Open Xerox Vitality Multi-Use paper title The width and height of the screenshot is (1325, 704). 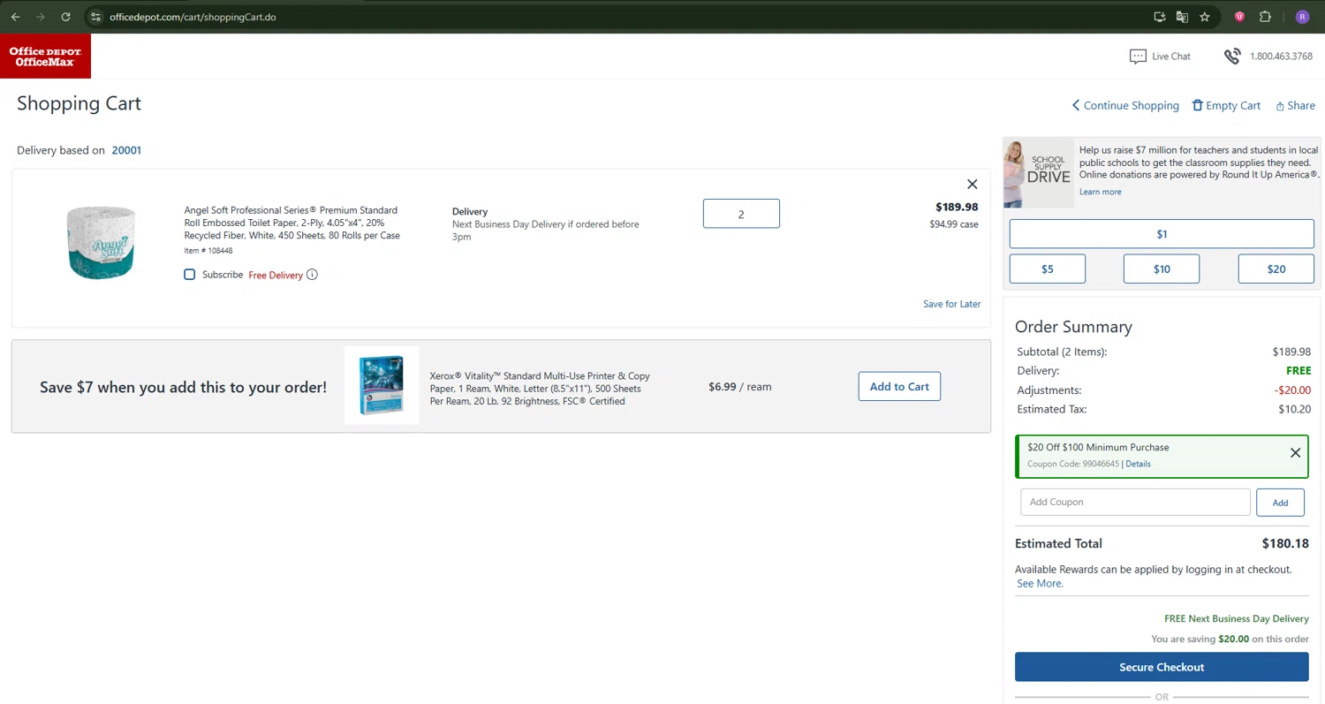pos(540,389)
